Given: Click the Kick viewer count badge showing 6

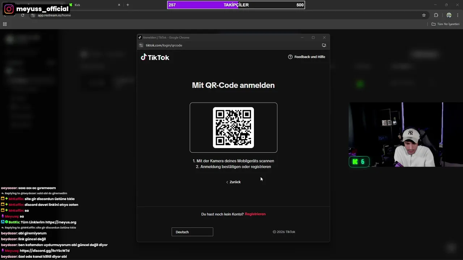Looking at the screenshot, I should [359, 162].
